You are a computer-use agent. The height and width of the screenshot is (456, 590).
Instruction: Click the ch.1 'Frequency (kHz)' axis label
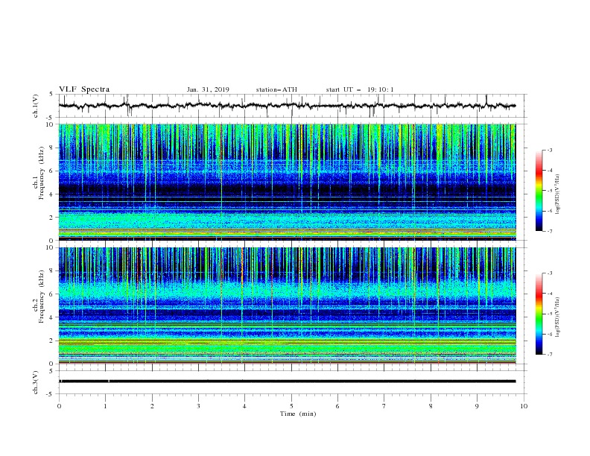point(42,174)
